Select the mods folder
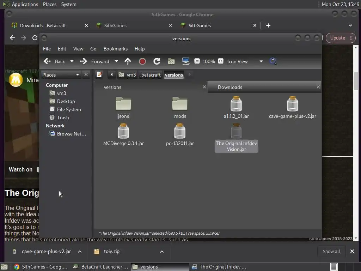This screenshot has width=361, height=271. [x=180, y=108]
